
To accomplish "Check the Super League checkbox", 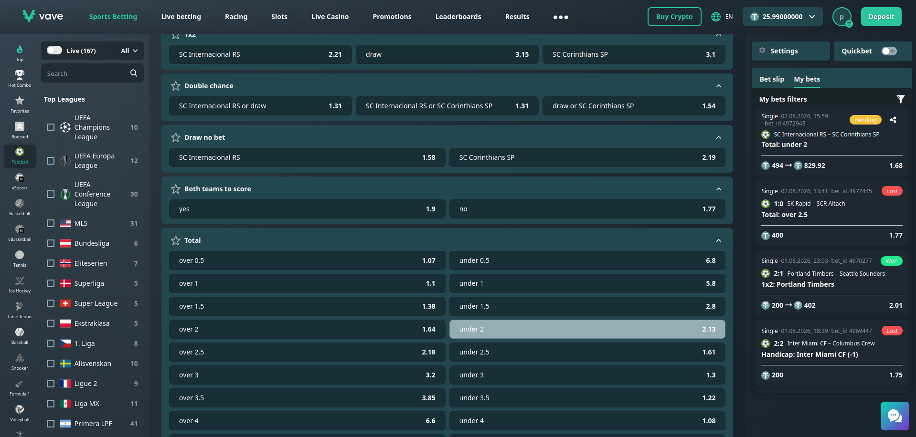I will pos(51,303).
